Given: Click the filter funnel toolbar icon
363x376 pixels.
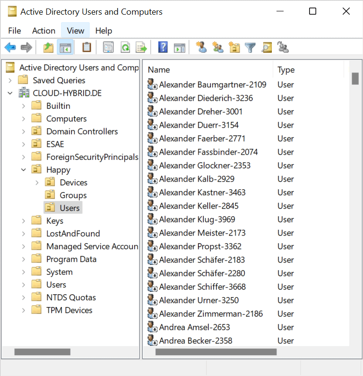Looking at the screenshot, I should 250,47.
